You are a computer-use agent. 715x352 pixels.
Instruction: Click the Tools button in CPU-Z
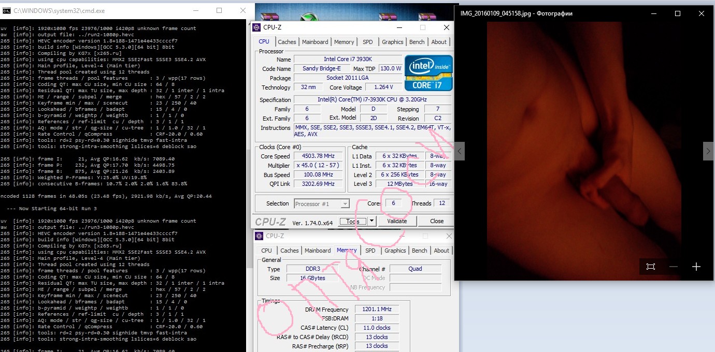[x=353, y=221]
